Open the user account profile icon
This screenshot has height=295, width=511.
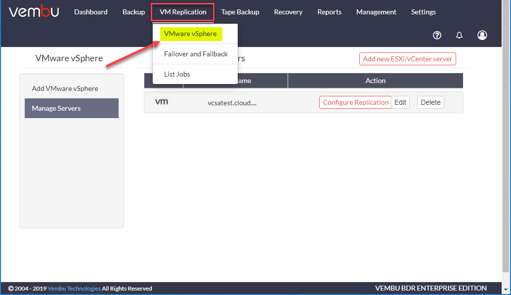point(482,35)
